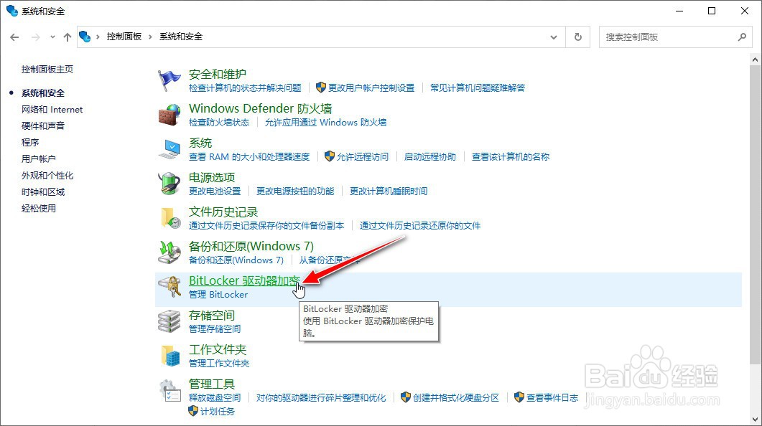Click the BitLocker drive lock and keys icon
Viewport: 762px width, 426px height.
169,287
